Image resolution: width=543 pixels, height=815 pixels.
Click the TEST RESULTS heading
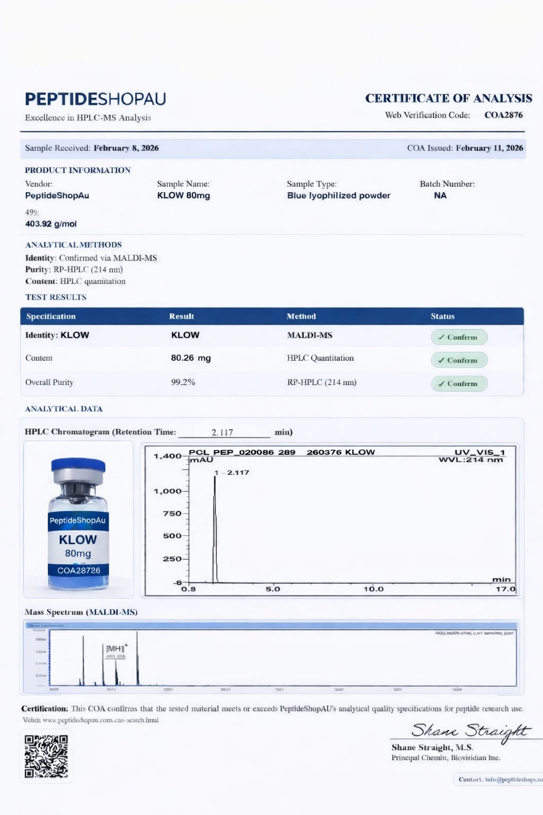click(x=56, y=297)
